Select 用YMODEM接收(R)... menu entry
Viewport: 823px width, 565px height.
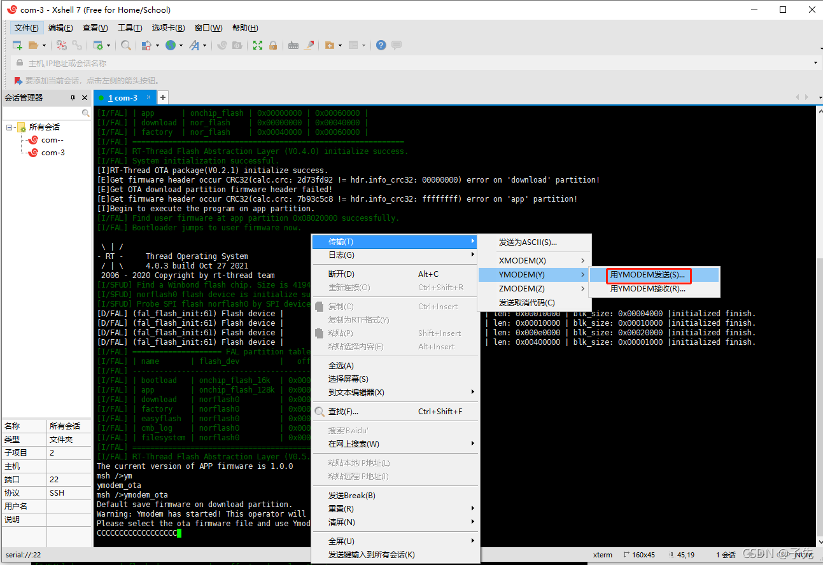pos(654,289)
